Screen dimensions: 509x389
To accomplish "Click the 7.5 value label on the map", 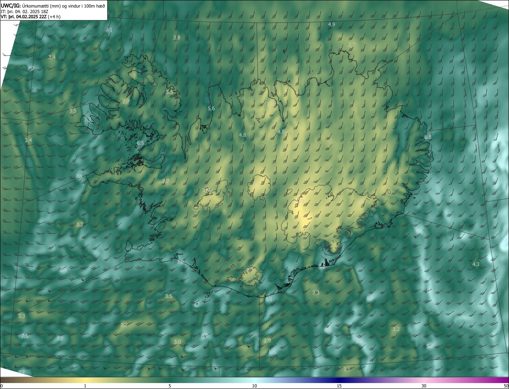I will (x=25, y=336).
